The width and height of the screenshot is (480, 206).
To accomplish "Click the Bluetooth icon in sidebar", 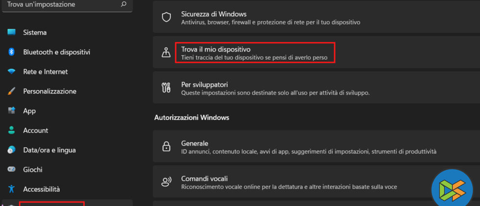I will [x=12, y=52].
